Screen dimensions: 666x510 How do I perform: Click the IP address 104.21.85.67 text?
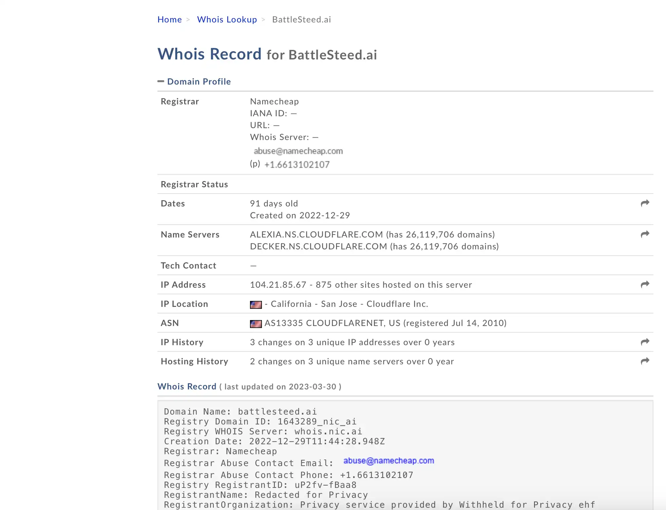278,285
